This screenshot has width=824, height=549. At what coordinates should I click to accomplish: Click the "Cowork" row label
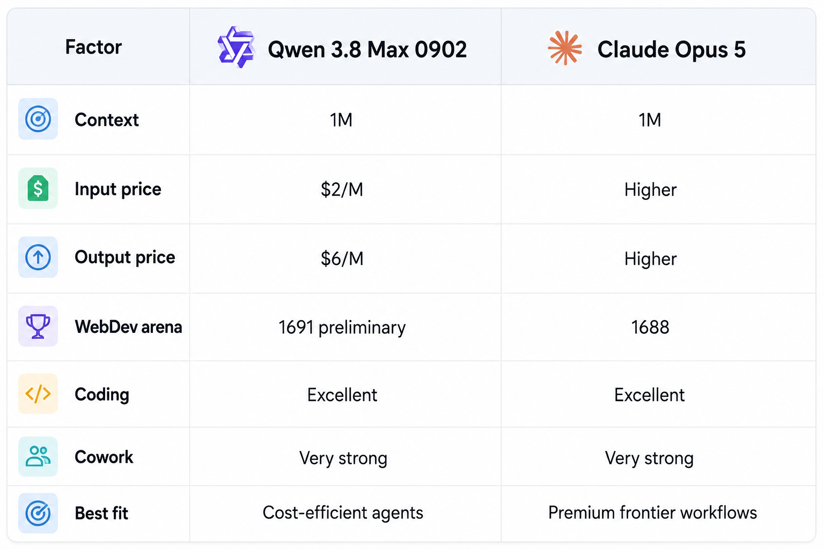[x=104, y=457]
